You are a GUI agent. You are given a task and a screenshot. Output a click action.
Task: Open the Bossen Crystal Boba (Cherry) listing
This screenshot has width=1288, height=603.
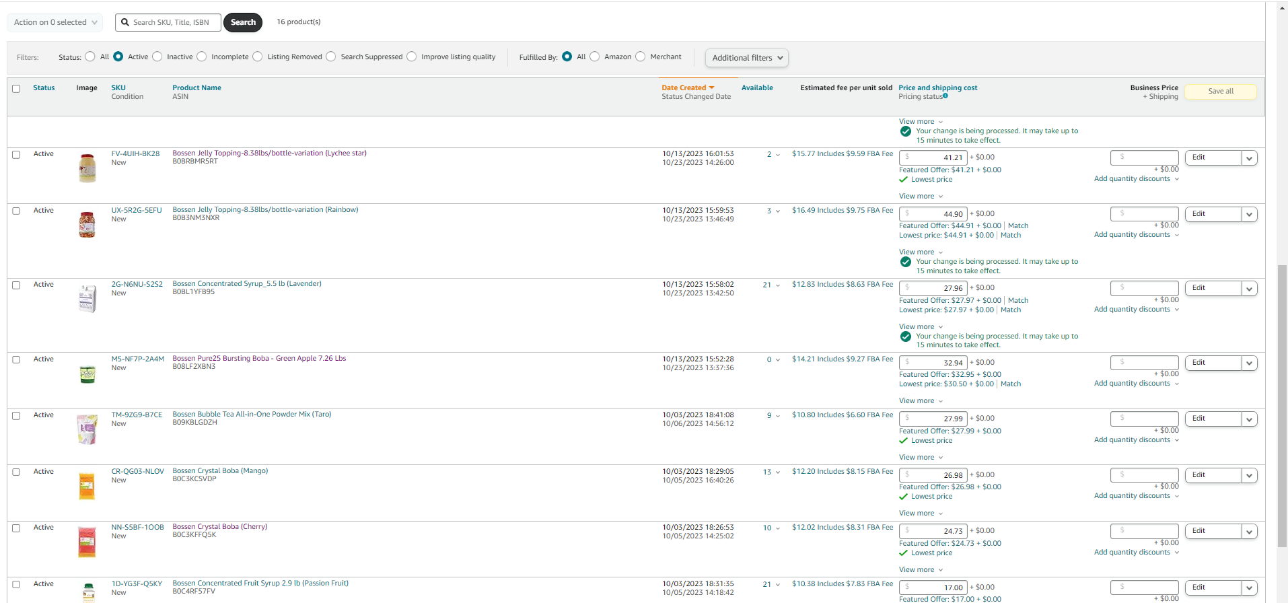[219, 527]
